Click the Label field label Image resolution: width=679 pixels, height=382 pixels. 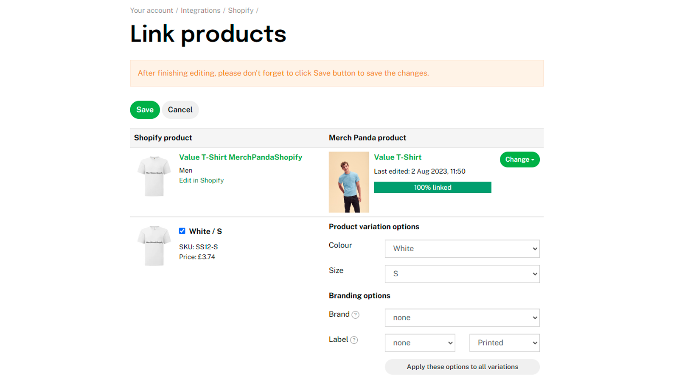338,339
